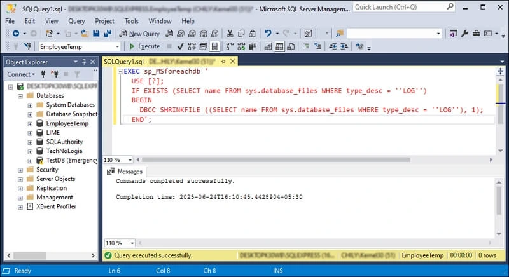Click the Quick Launch search field
The width and height of the screenshot is (509, 277).
click(404, 7)
